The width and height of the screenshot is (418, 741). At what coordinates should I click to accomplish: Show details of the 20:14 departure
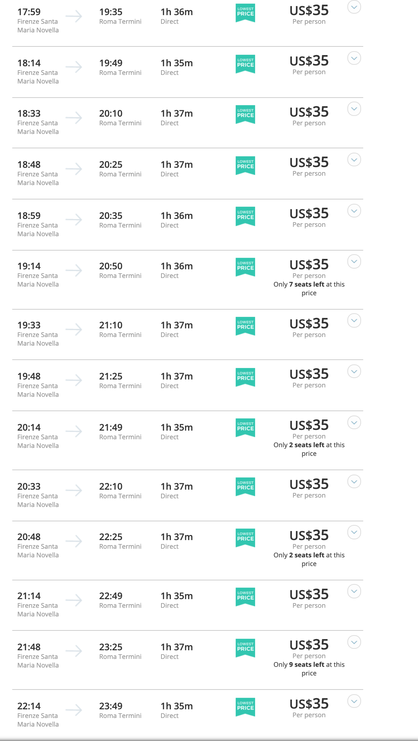pos(354,422)
